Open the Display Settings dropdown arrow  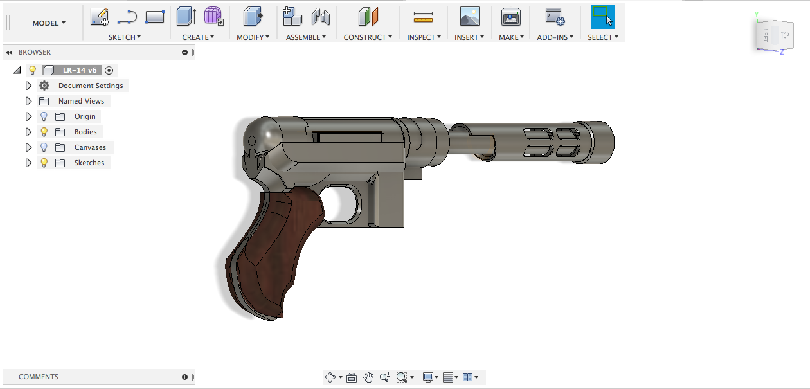[x=437, y=377]
